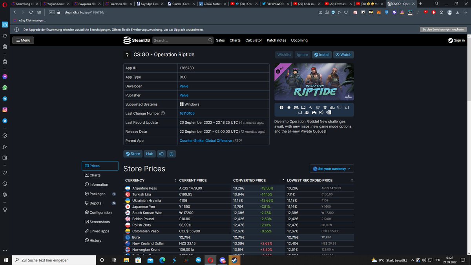This screenshot has width=471, height=265.
Task: Open Messenger in Opera sidebar
Action: 5,77
